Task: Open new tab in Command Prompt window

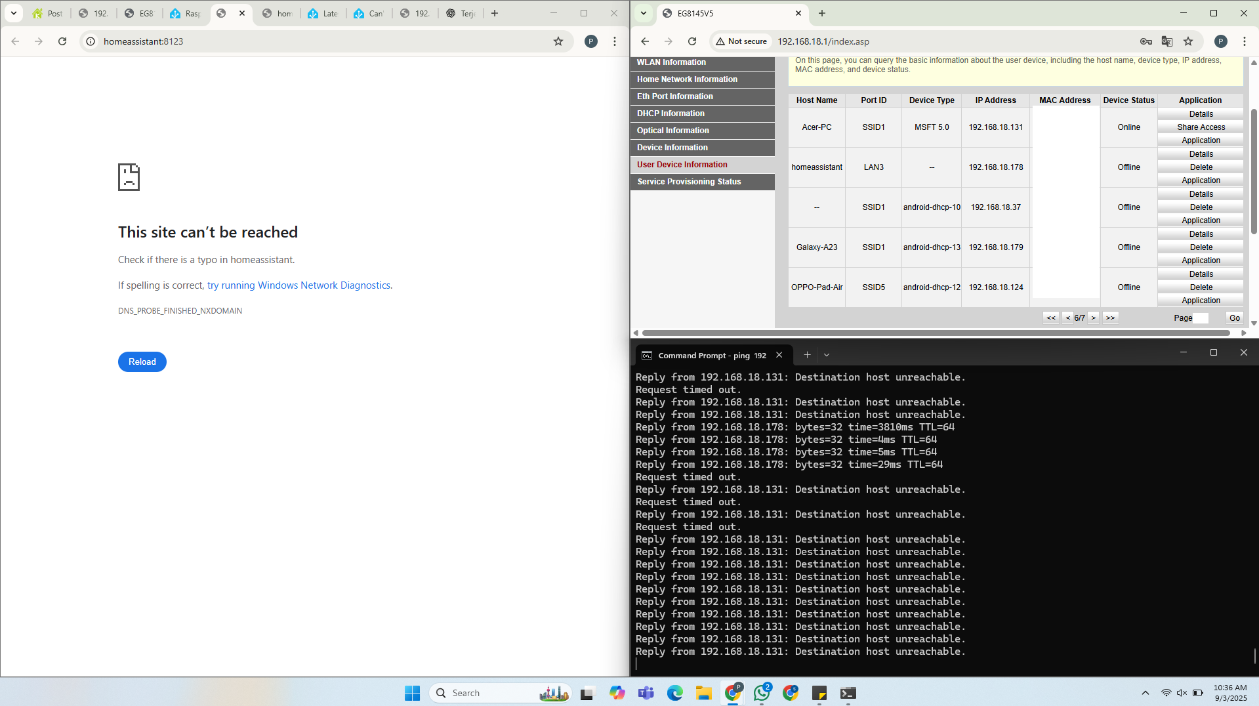Action: point(807,355)
